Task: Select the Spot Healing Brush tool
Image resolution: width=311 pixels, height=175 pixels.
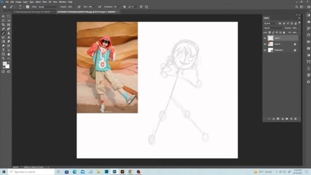Action: pyautogui.click(x=9, y=29)
